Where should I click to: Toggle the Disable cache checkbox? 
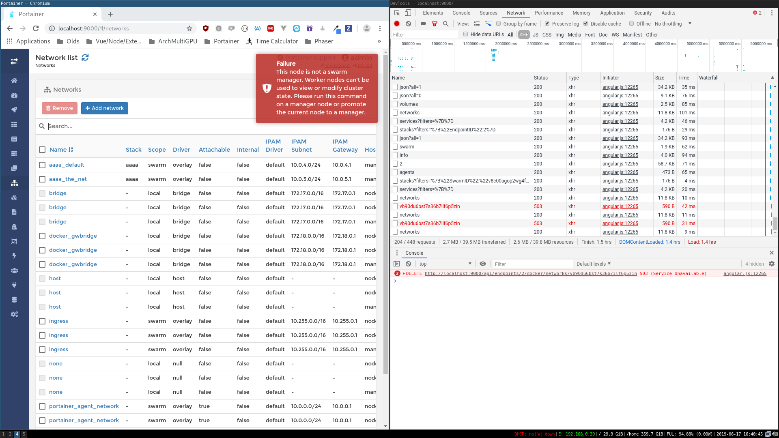[585, 24]
